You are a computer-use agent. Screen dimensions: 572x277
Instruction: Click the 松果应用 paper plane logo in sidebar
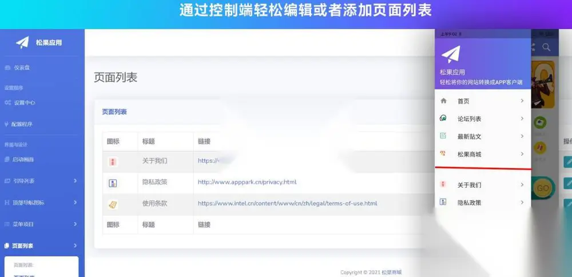coord(22,43)
